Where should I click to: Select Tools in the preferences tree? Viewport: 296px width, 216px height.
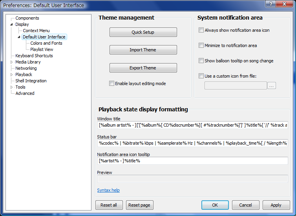pos(20,87)
